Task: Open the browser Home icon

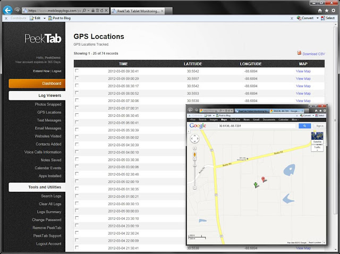Action: [320, 11]
